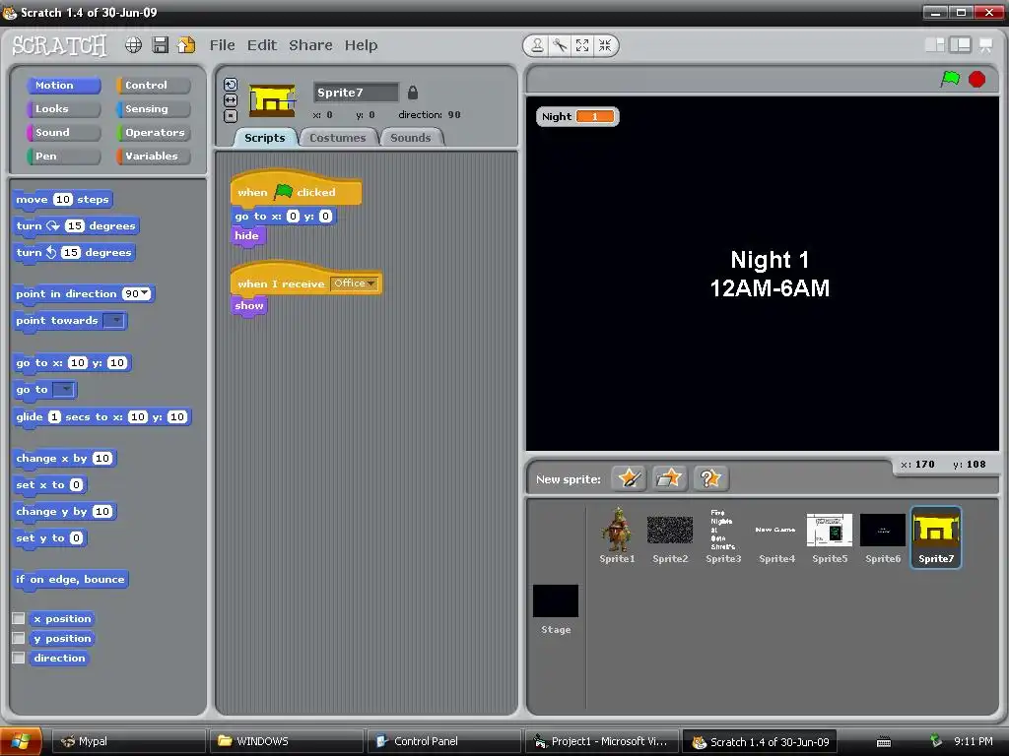Toggle the sprite drag lock icon
This screenshot has height=756, width=1009.
(413, 93)
